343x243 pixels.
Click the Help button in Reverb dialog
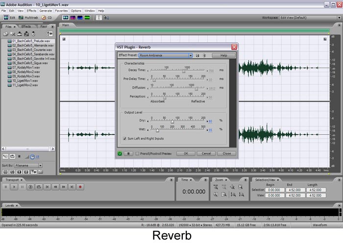point(224,55)
